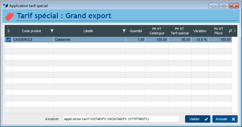The image size is (242, 127).
Task: Select the special tariff price cell 90,00
Action: click(x=179, y=40)
